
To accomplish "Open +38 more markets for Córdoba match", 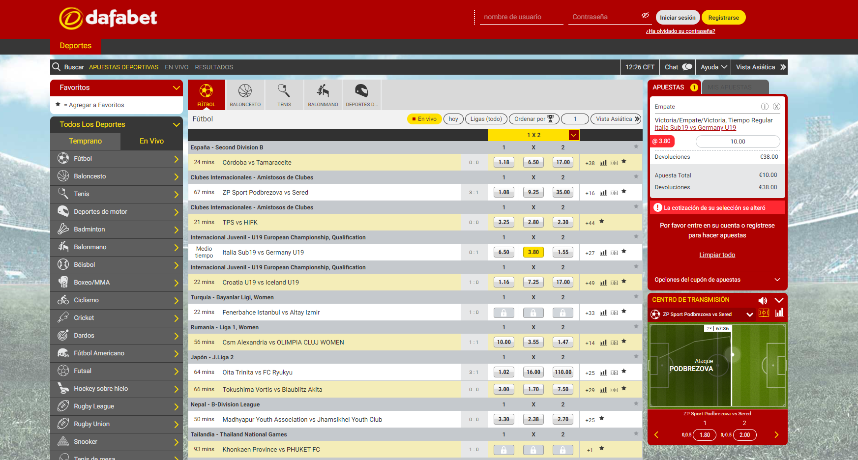I will click(x=590, y=163).
